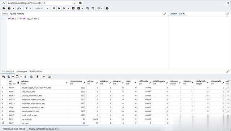Copy selected rows with copy icon
The width and height of the screenshot is (231, 131).
[x=9, y=77]
